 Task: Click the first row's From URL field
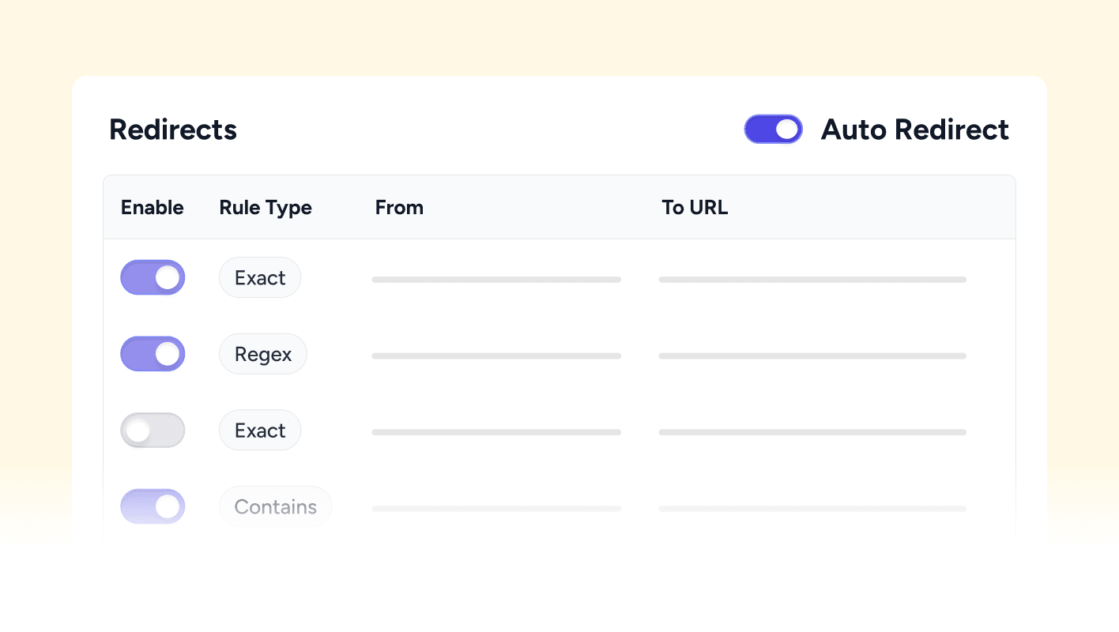coord(496,279)
